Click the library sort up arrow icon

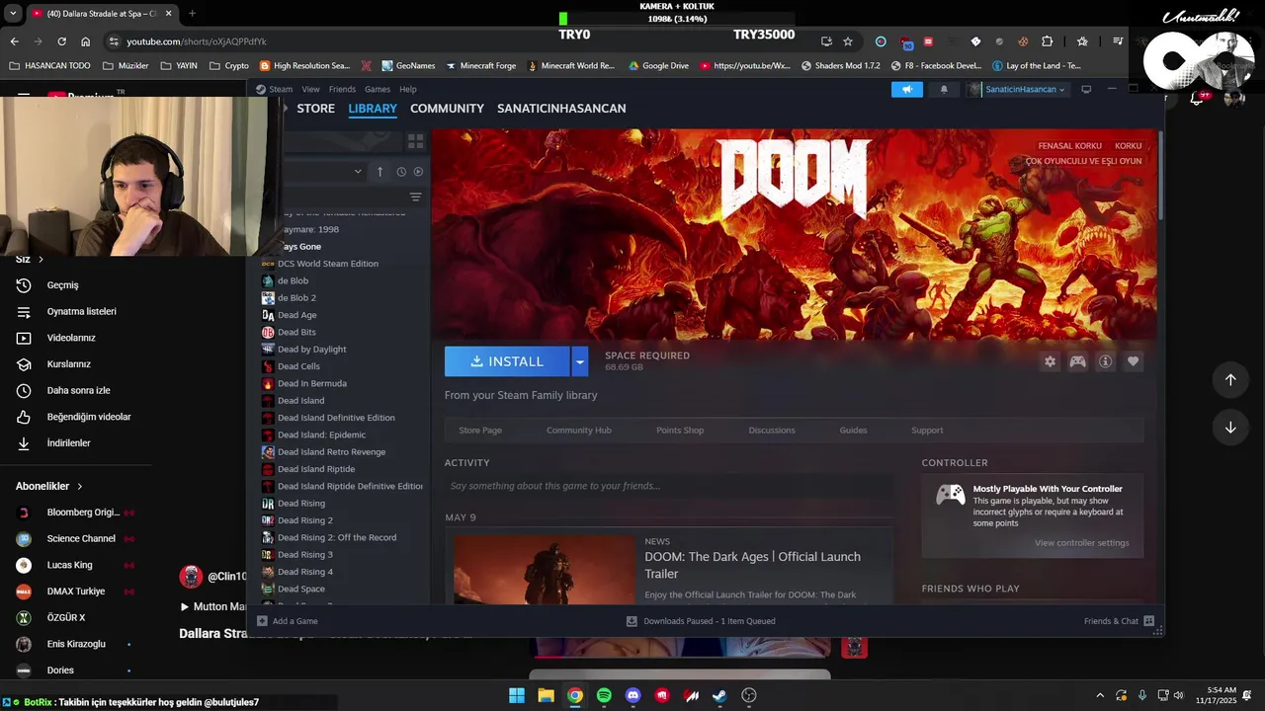pyautogui.click(x=379, y=172)
